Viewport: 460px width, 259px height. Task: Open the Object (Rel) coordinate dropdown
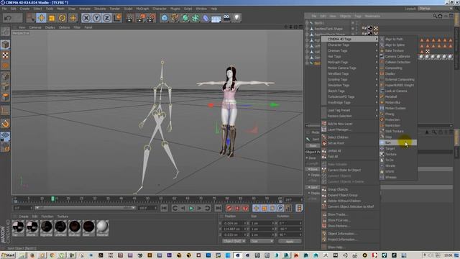[x=234, y=241]
